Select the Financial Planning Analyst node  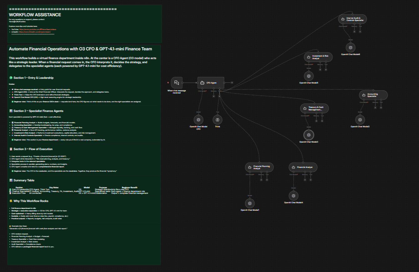(259, 167)
